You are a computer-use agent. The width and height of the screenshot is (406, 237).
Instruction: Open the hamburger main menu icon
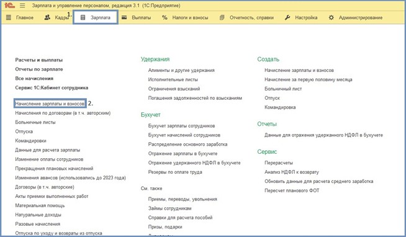(22, 6)
